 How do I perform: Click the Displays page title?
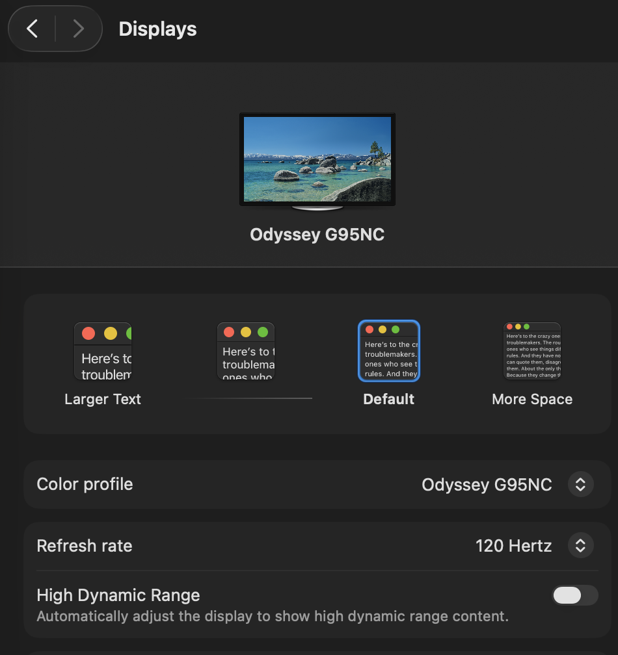157,29
